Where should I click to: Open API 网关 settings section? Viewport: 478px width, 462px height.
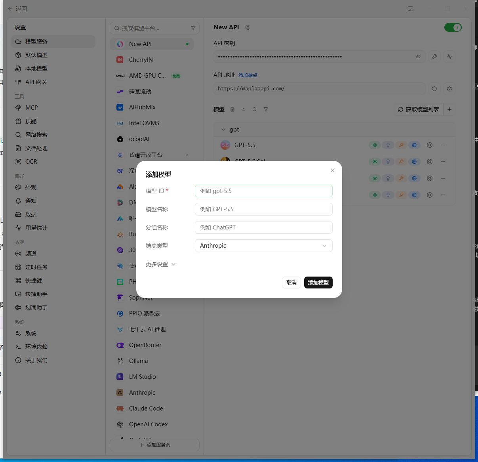pos(53,82)
